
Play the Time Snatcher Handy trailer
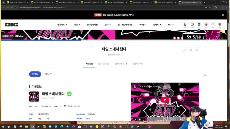[x=165, y=100]
